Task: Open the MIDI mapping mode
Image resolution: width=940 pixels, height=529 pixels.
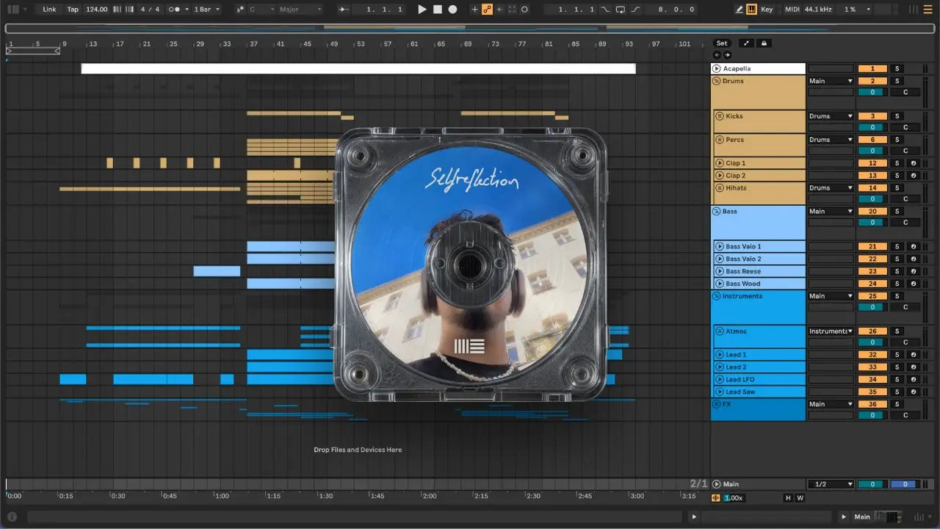Action: click(x=792, y=10)
